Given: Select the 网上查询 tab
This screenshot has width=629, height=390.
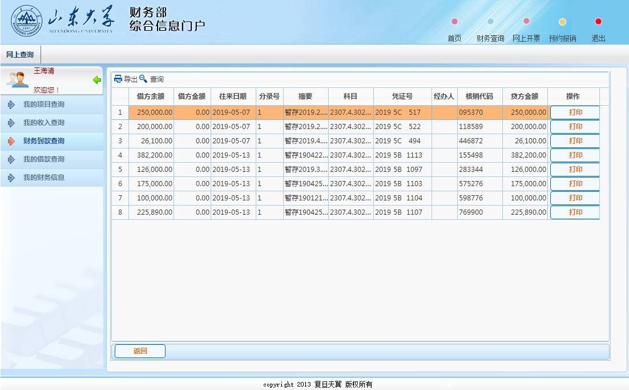Looking at the screenshot, I should pyautogui.click(x=20, y=55).
